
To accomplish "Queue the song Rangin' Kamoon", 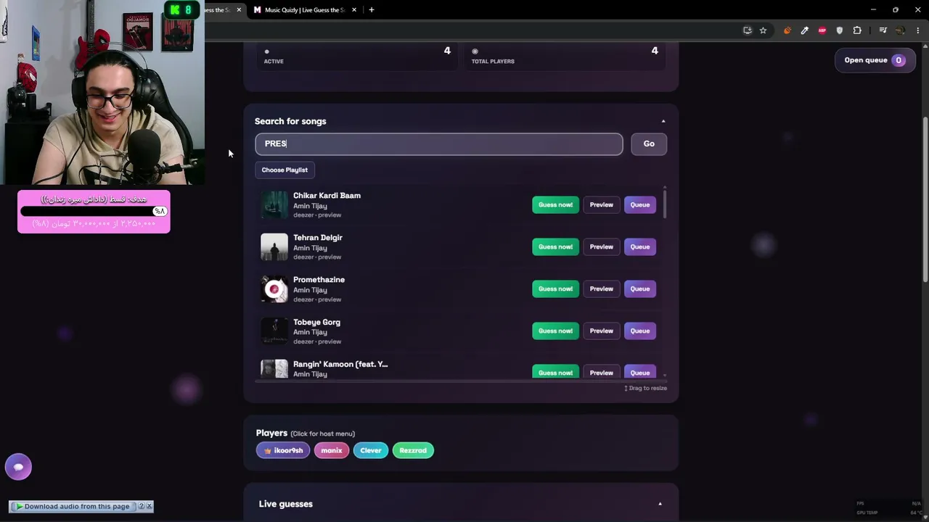I will (640, 372).
